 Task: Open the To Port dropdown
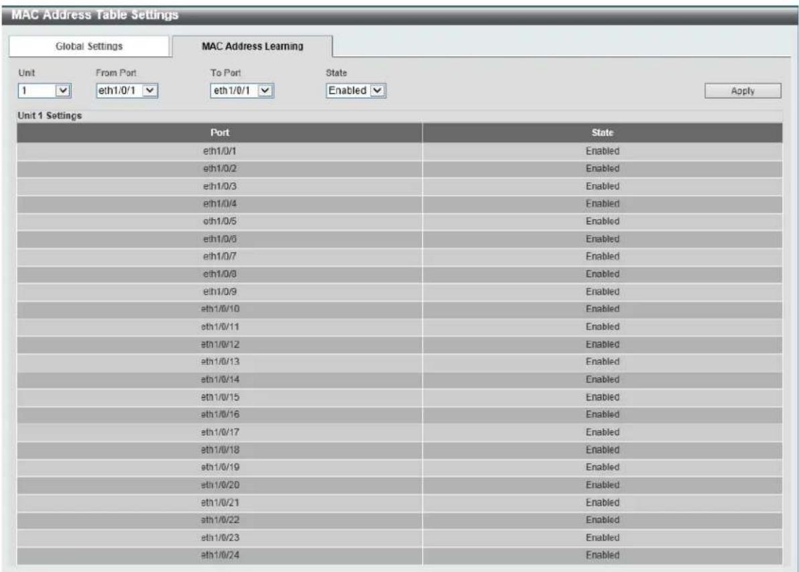242,90
